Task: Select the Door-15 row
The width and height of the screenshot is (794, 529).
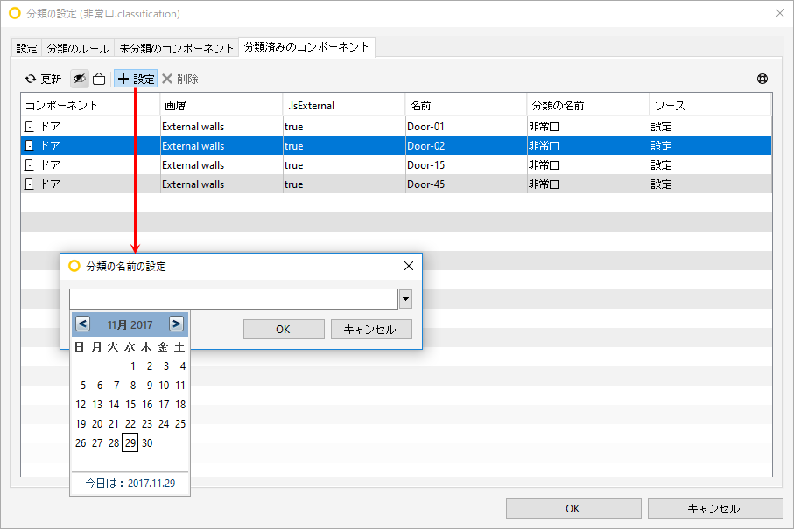Action: [397, 165]
